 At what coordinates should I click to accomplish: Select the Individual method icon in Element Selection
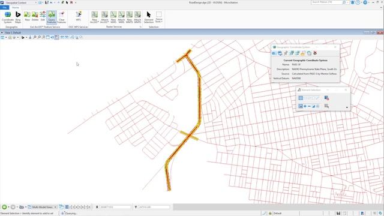coord(301,98)
